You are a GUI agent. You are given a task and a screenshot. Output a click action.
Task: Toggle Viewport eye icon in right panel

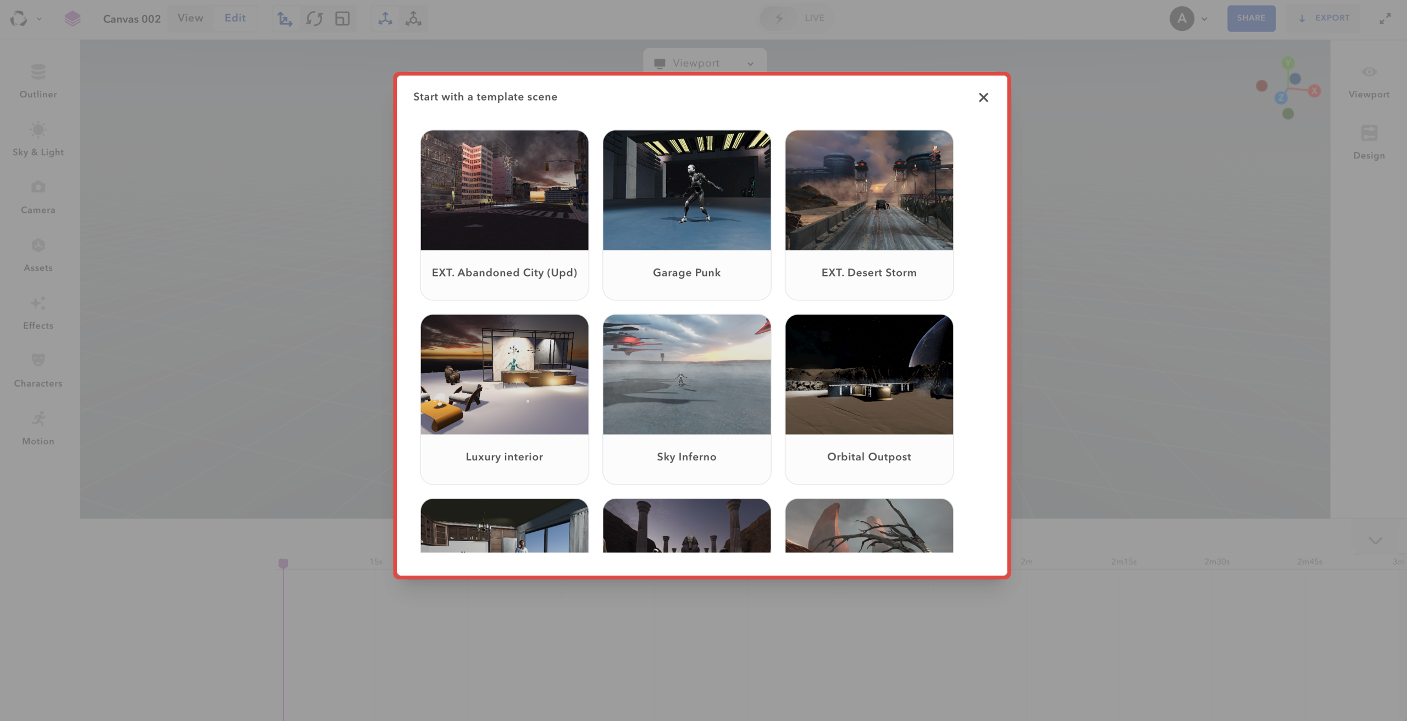tap(1369, 72)
